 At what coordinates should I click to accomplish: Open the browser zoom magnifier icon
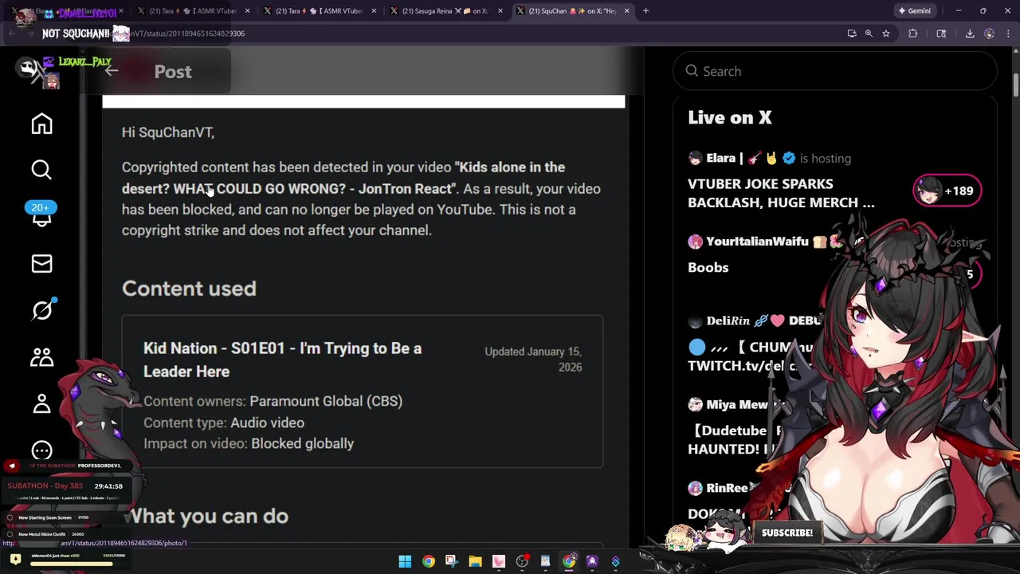869,33
